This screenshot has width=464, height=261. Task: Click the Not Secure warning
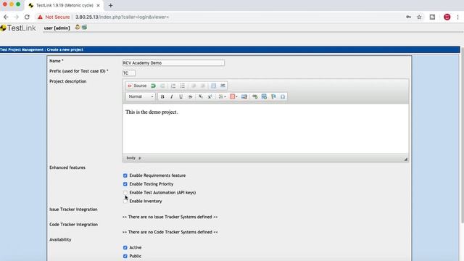click(x=54, y=17)
